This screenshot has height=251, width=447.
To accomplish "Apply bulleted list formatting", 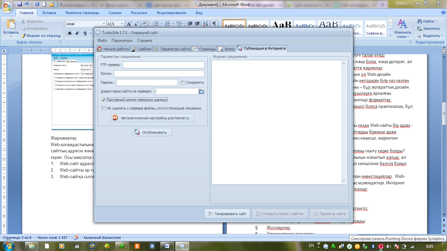I will (156, 24).
